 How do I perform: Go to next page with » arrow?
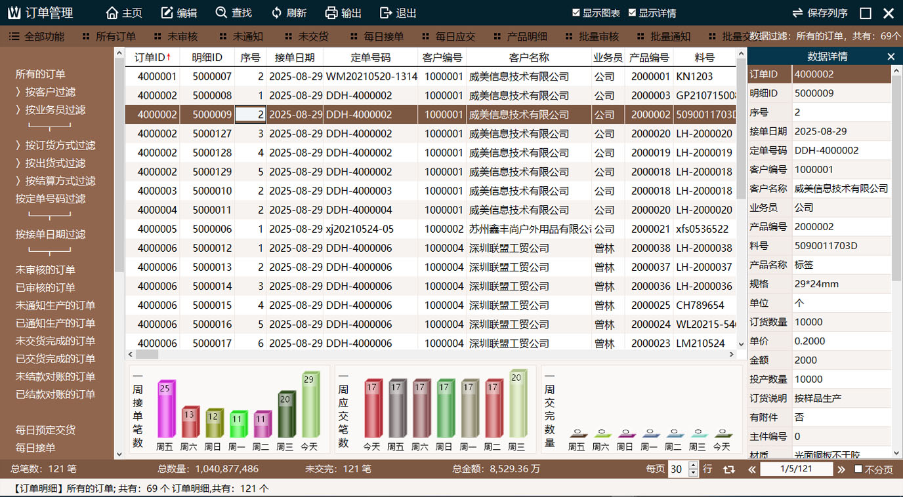coord(841,469)
